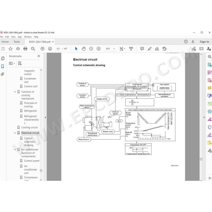The width and height of the screenshot is (212, 212).
Task: Zoom in with plus icon
Action: coord(98,49)
